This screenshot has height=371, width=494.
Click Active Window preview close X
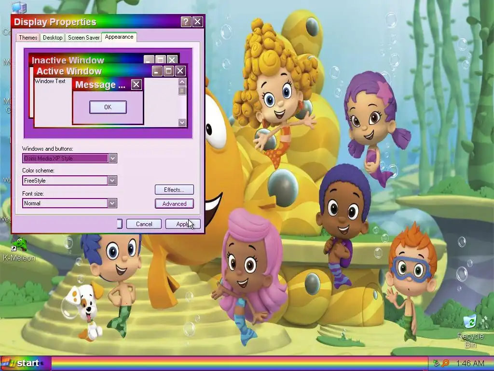[x=180, y=71]
